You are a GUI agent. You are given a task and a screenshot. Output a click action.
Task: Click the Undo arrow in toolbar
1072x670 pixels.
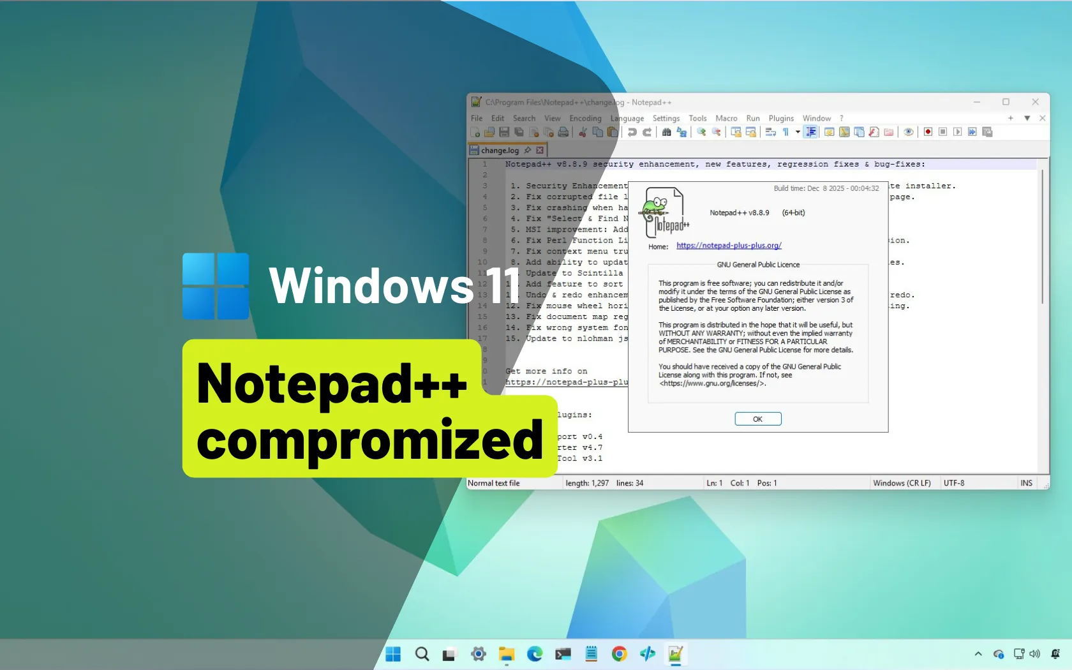point(632,132)
